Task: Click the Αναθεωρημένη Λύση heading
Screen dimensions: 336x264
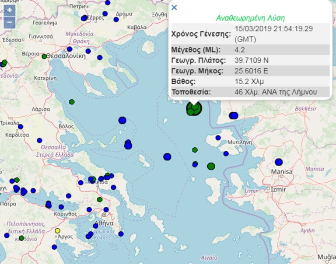Action: [250, 18]
